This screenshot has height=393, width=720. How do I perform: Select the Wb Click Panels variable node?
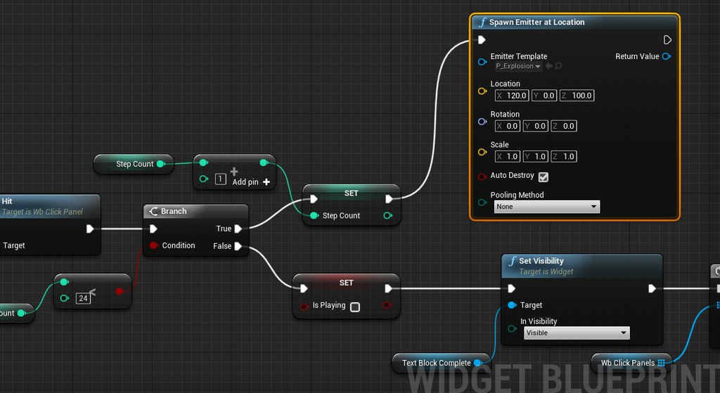[631, 363]
